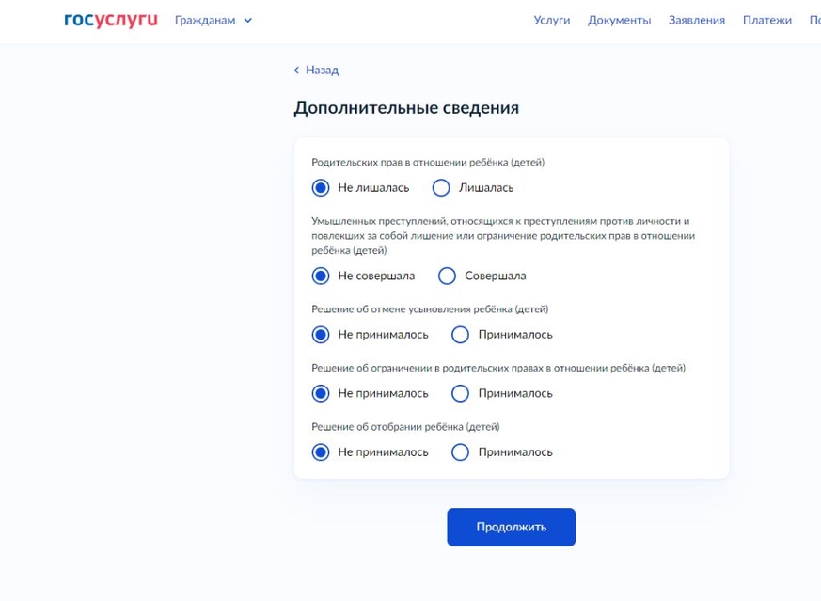Select 'Принималось' for child removal decision

[x=460, y=452]
